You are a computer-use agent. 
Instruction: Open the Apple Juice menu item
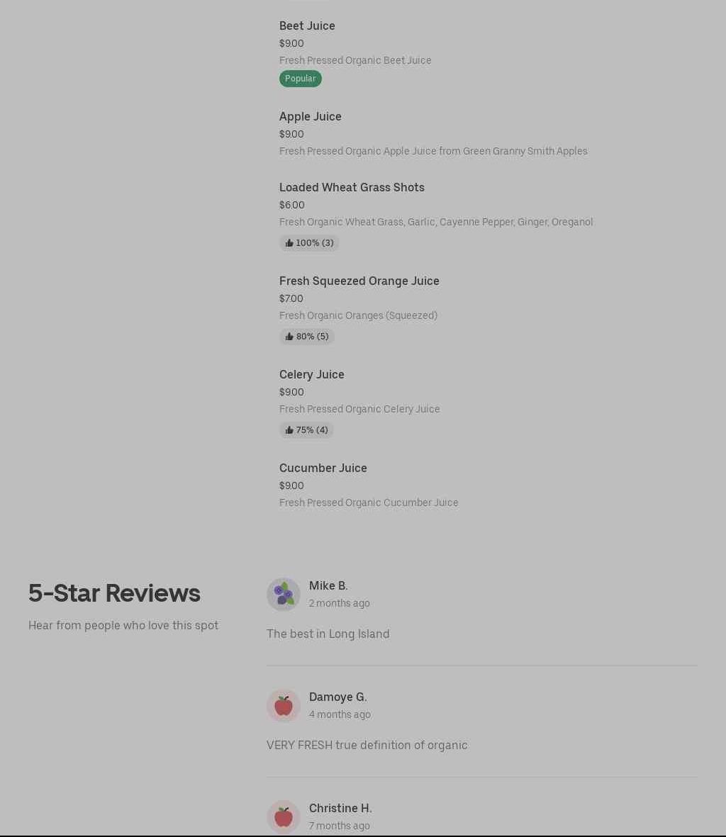coord(310,116)
